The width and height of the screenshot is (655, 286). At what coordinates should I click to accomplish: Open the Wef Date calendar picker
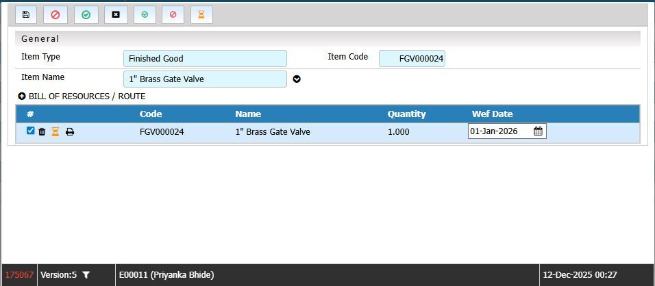538,131
